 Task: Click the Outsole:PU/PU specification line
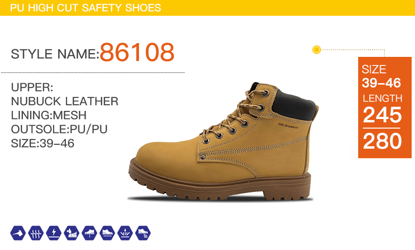click(x=59, y=129)
